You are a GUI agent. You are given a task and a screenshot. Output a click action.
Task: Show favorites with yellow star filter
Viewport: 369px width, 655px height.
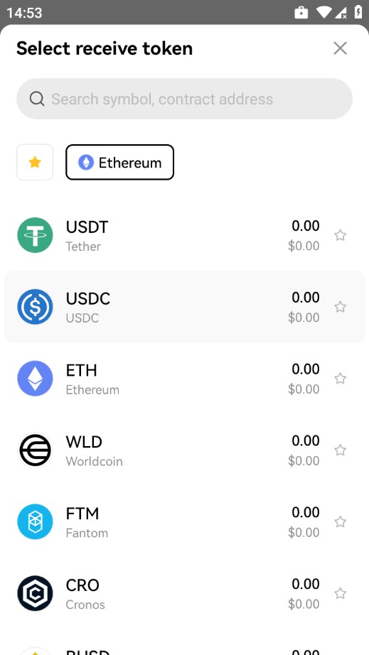pyautogui.click(x=35, y=163)
